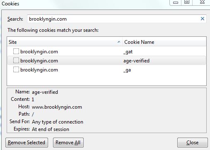Maximize the Cookies window
Screen dimensions: 210x150
point(187,2)
